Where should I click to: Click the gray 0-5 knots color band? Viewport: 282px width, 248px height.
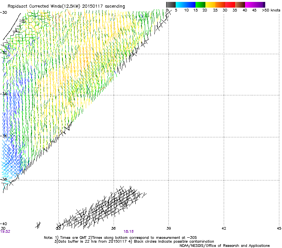(171, 5)
